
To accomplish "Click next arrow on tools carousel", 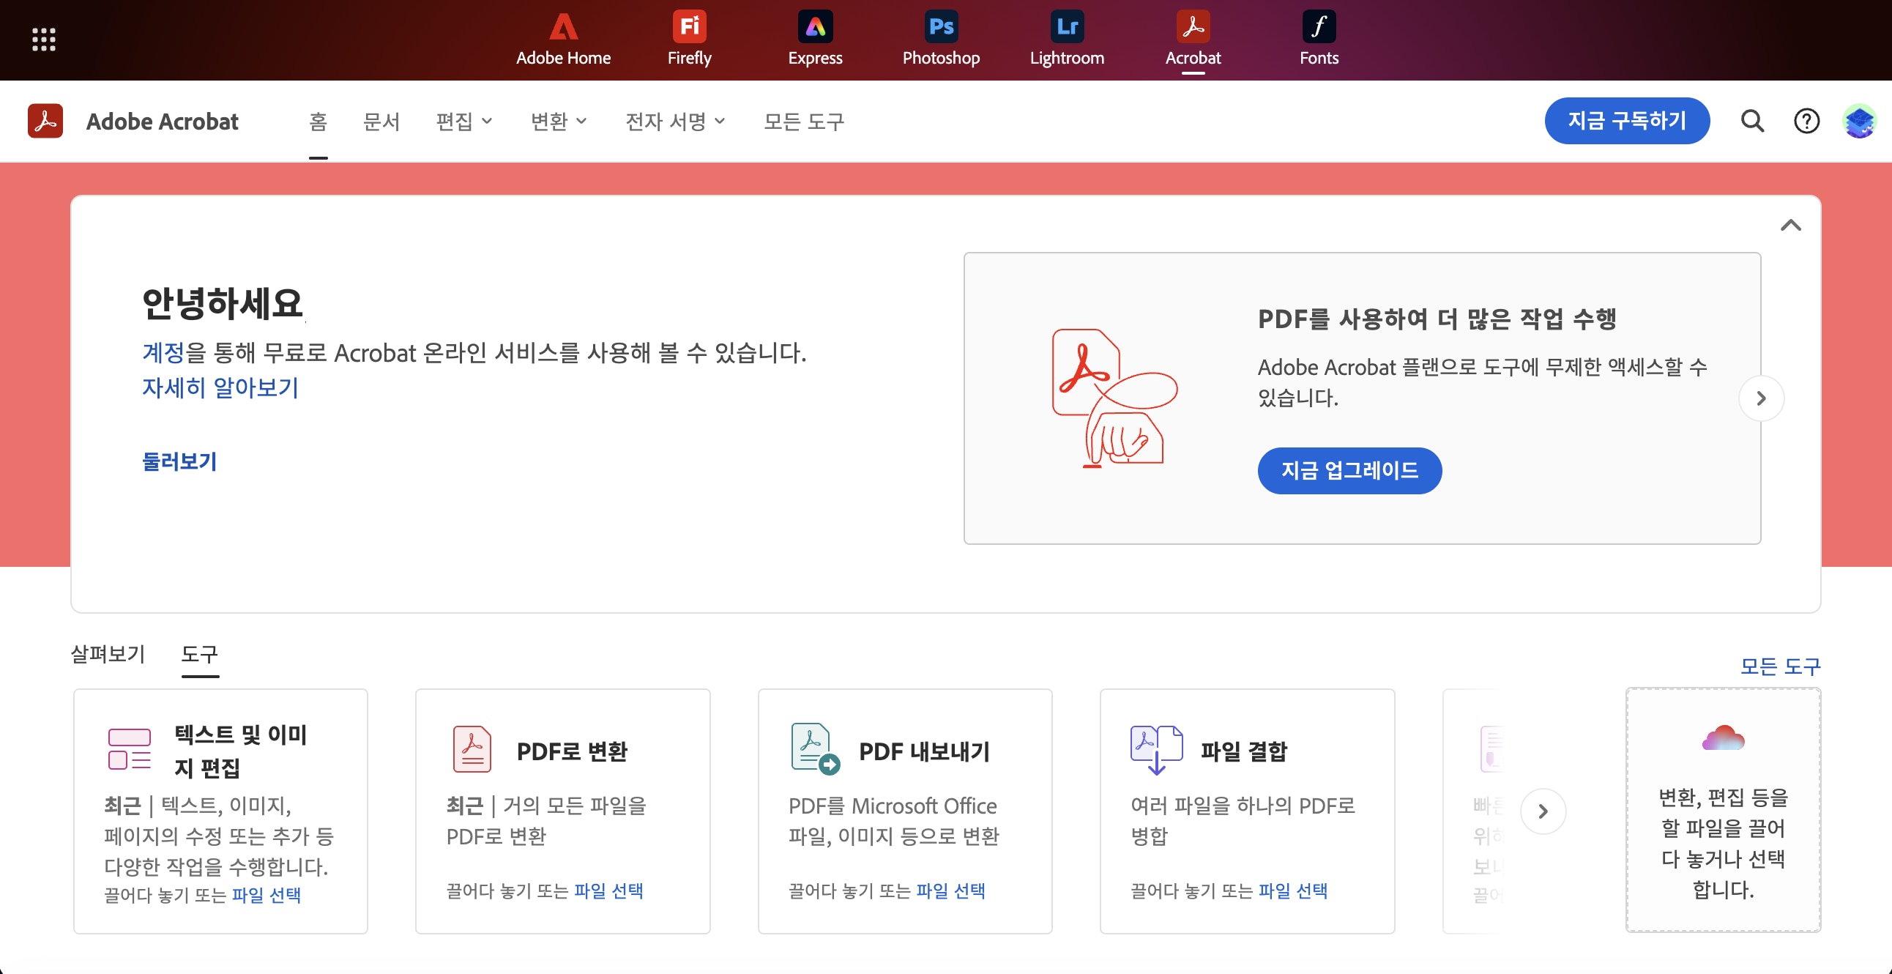I will pos(1543,811).
